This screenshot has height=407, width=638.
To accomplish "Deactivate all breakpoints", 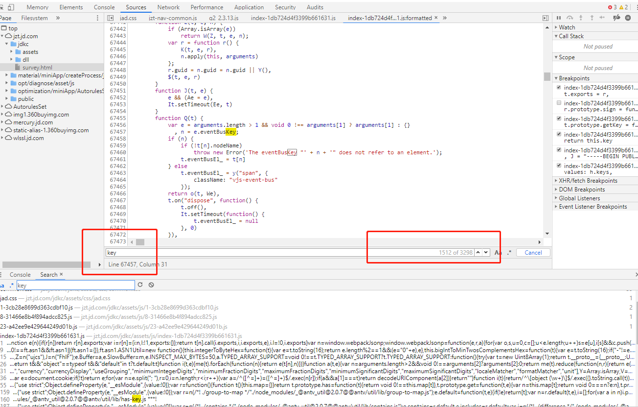I will click(616, 18).
